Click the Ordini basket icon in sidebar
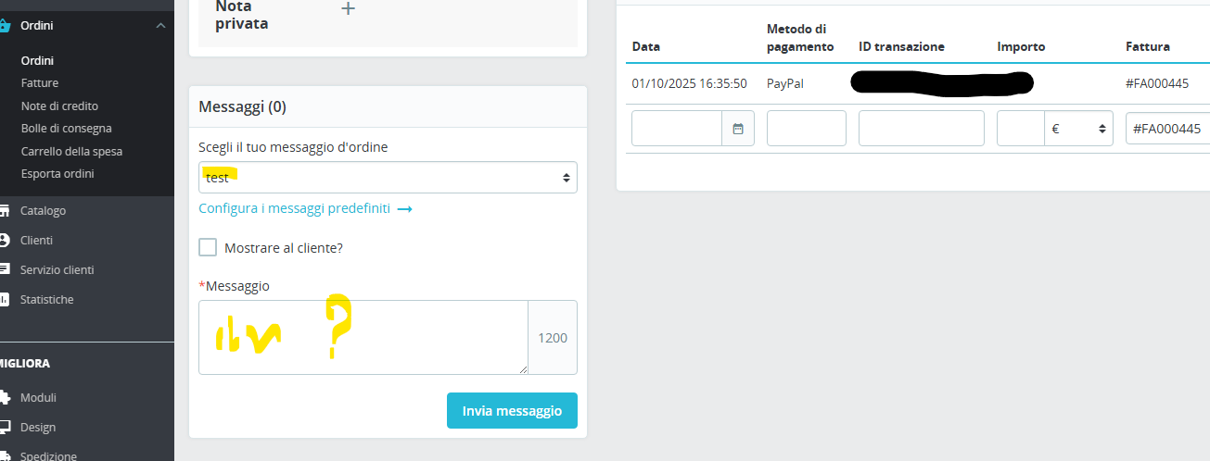Viewport: 1210px width, 461px height. tap(5, 26)
